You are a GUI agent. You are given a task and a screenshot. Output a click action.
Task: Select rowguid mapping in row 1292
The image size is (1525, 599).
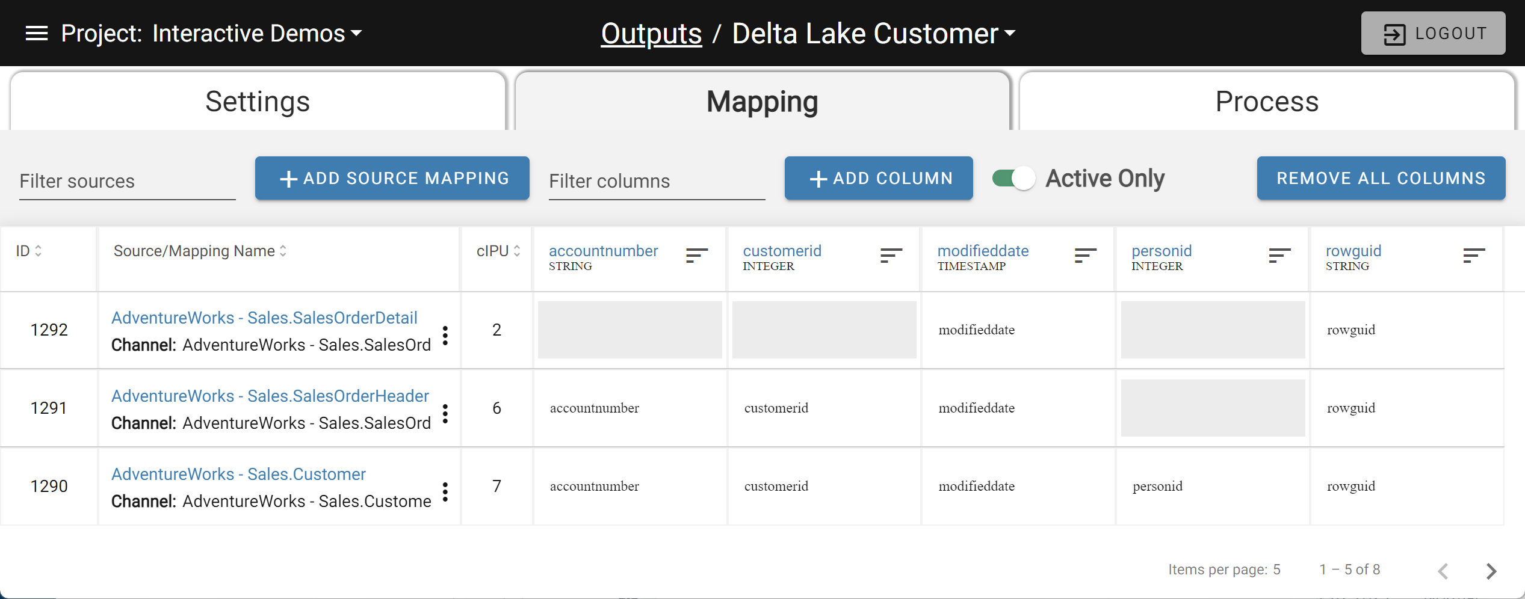(1351, 330)
